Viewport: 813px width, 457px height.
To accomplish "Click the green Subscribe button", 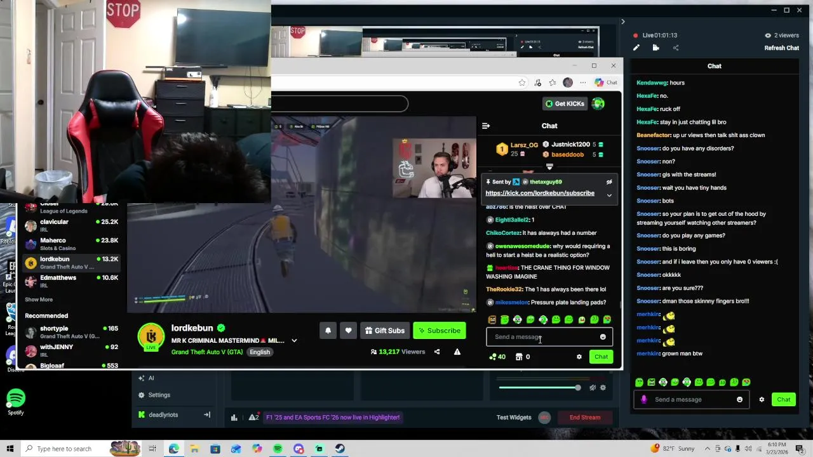I will 439,331.
